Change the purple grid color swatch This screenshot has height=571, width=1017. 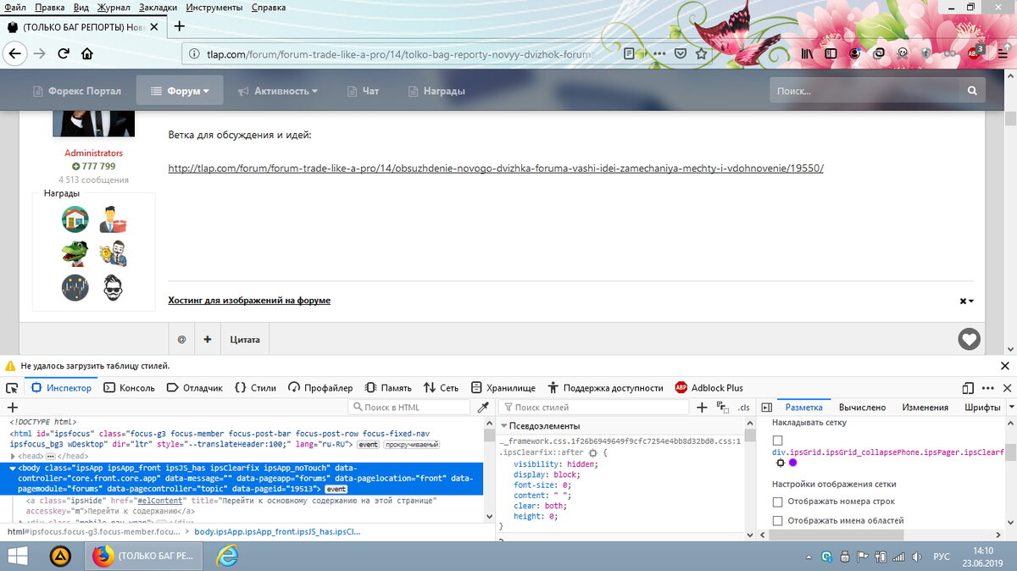[x=793, y=463]
